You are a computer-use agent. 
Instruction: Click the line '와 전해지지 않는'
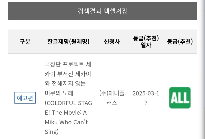pyautogui.click(x=65, y=84)
